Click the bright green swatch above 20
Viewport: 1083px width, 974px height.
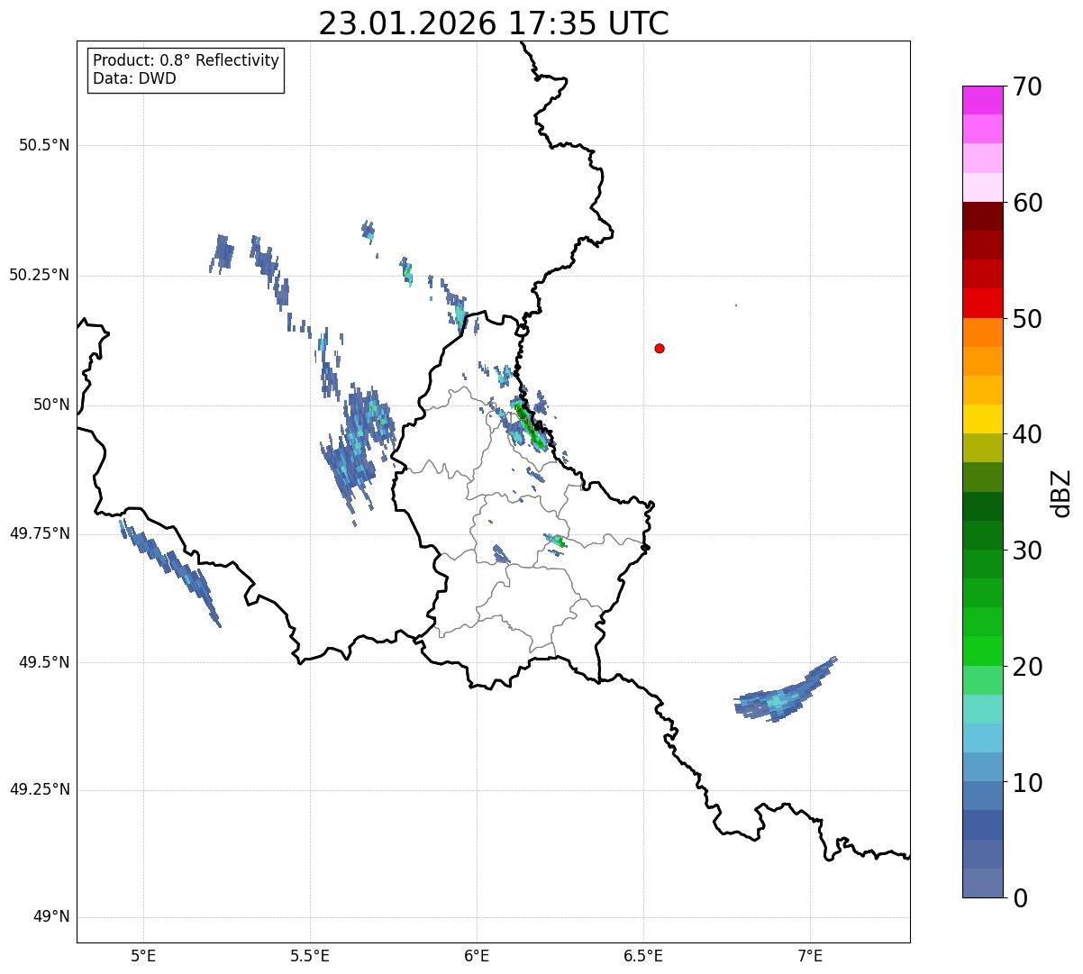point(983,651)
